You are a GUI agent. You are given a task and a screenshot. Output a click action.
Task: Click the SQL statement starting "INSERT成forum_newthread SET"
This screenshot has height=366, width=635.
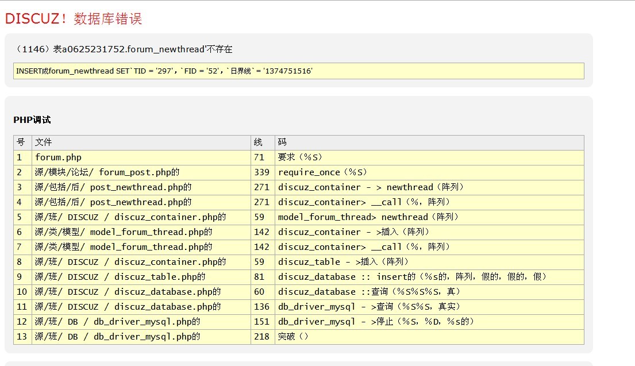[164, 71]
